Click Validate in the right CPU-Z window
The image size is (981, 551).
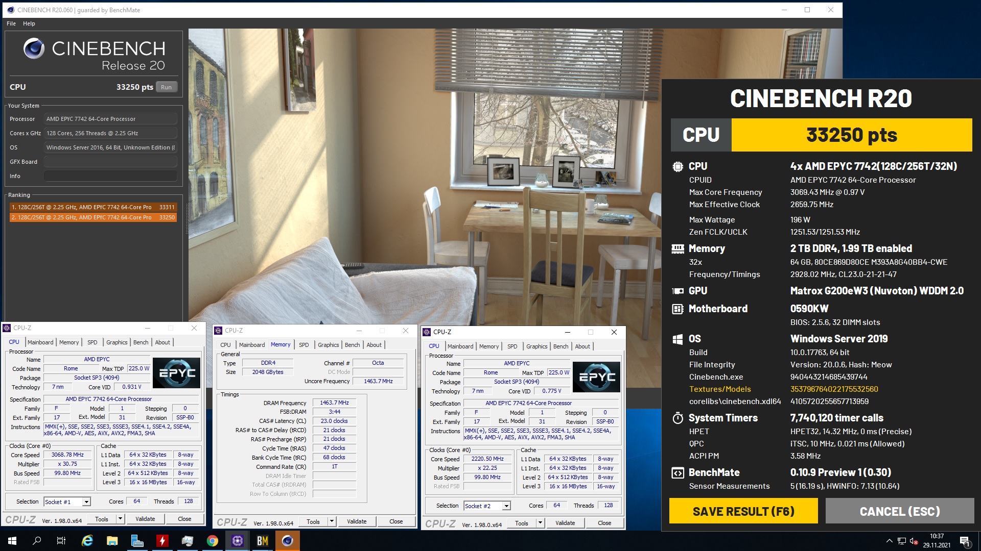(x=565, y=523)
